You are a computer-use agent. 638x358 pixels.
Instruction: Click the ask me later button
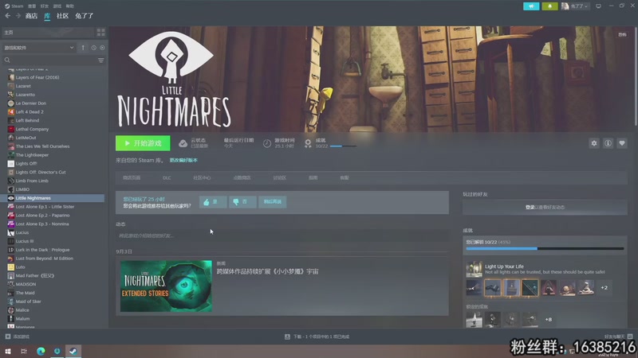(x=272, y=202)
